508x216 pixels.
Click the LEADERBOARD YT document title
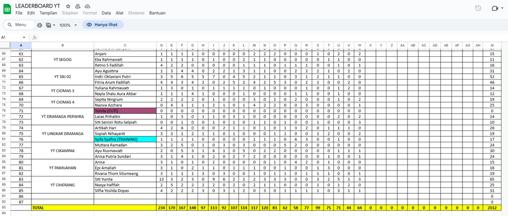pos(37,6)
